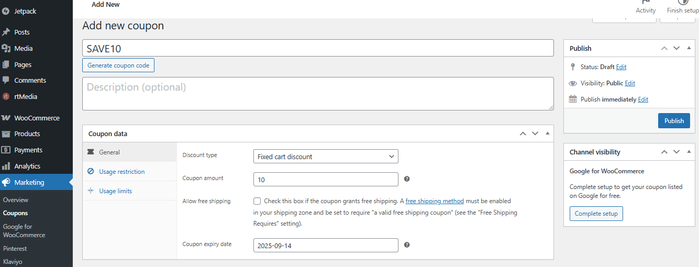Switch to the General coupon tab
Viewport: 699px width, 267px height.
(130, 152)
